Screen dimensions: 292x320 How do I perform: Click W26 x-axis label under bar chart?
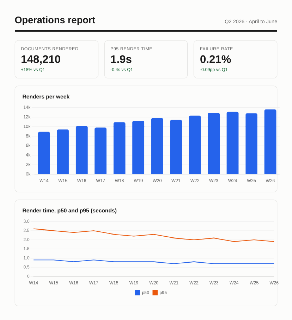[x=270, y=181]
